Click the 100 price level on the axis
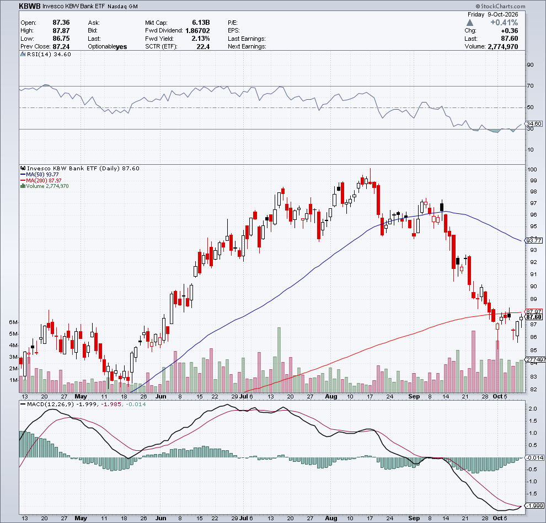546x523 pixels. click(532, 169)
